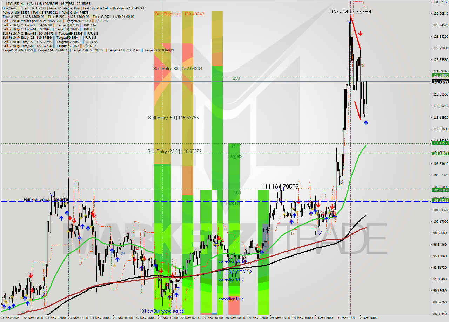Viewport: 449px width, 322px height.
Task: Select the 'Sell Stoploss | 130.49243' label
Action: (x=180, y=14)
